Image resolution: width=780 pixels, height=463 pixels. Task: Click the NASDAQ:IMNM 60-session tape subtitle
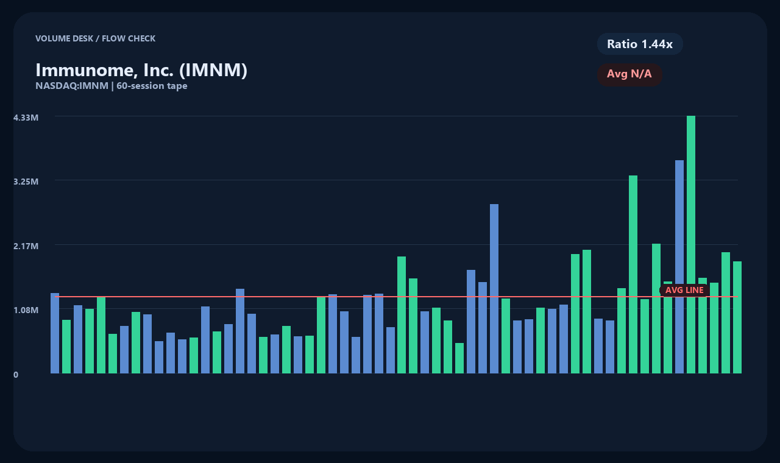(112, 86)
